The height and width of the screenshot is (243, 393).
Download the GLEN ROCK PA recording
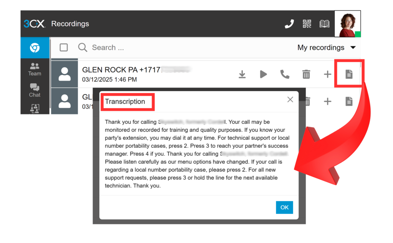coord(242,74)
